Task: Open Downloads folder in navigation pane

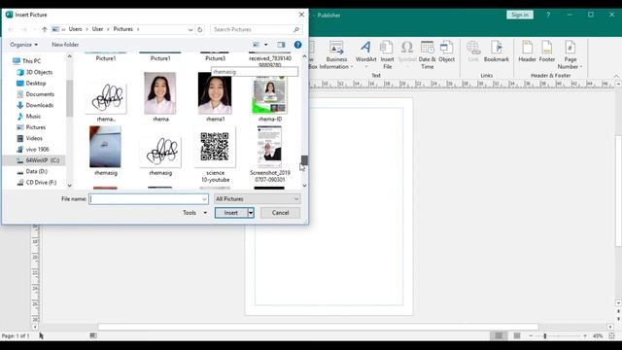Action: coord(39,105)
